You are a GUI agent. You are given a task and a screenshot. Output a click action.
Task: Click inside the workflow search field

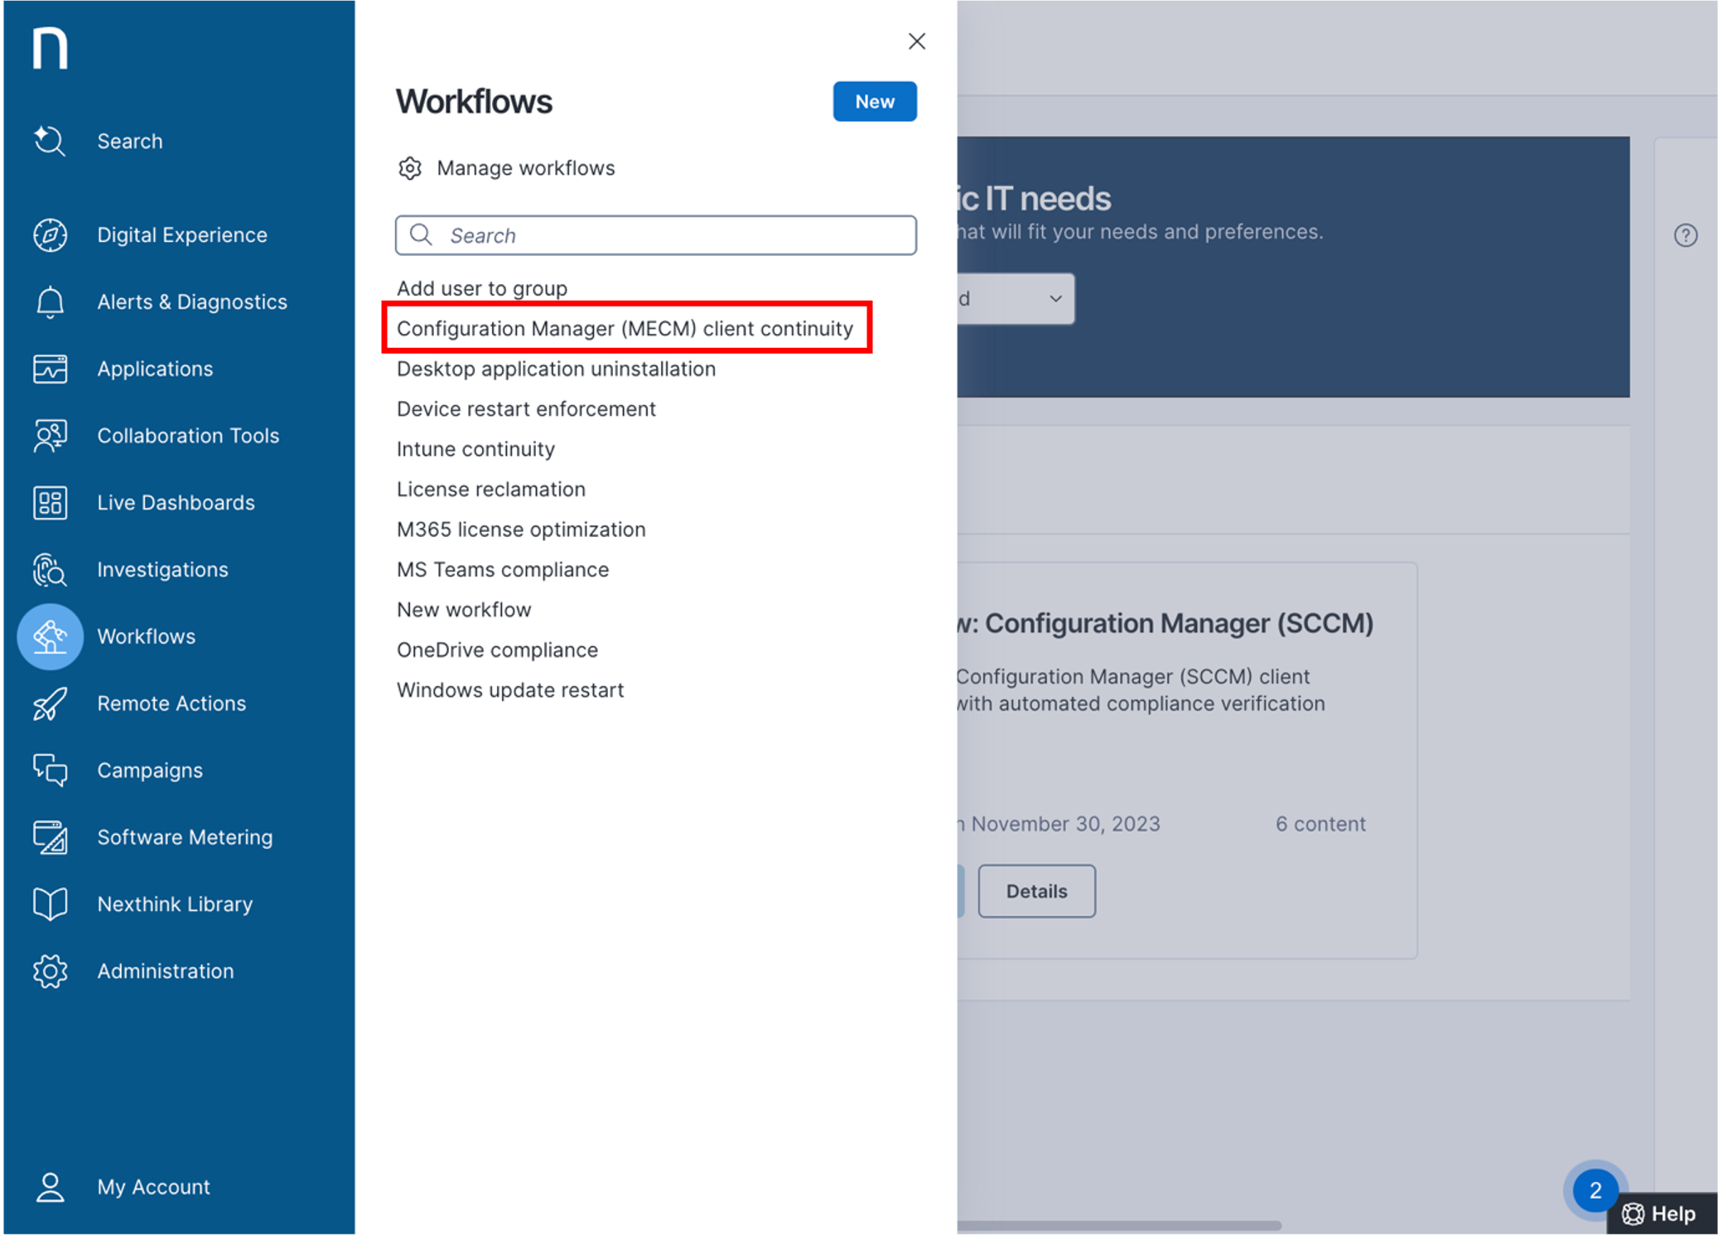pos(655,235)
